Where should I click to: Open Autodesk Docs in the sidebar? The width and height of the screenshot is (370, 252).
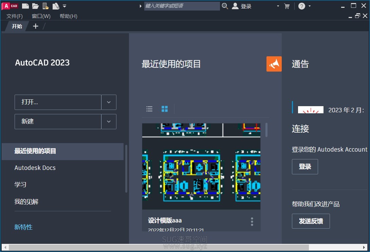(35, 168)
